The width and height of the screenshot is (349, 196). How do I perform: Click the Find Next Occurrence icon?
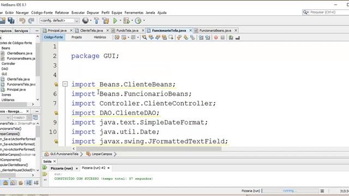[x=158, y=38]
